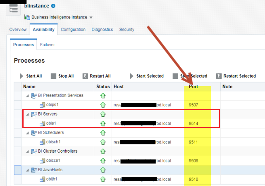Click the obijh1 status up arrow
The width and height of the screenshot is (265, 186).
[103, 179]
